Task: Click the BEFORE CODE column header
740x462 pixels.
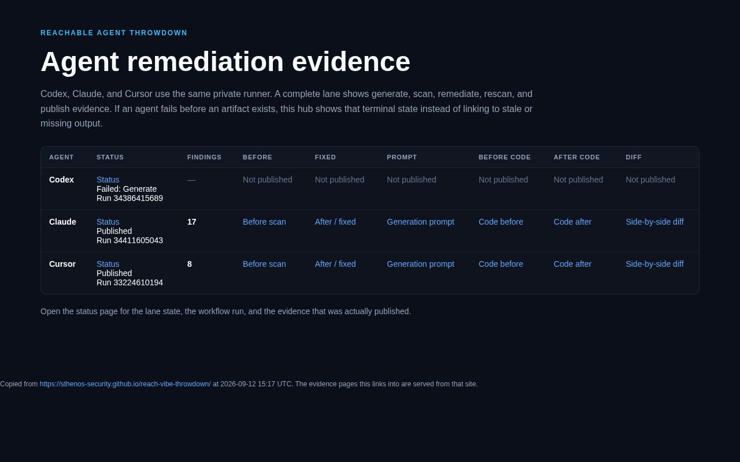Action: (505, 157)
